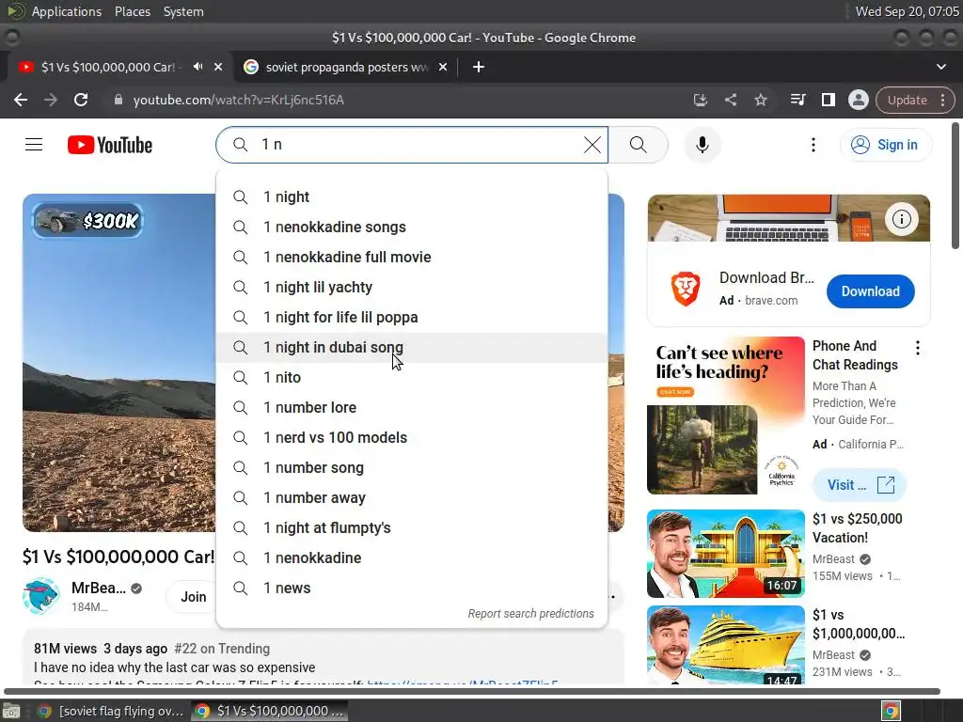963x722 pixels.
Task: Open Chrome profile avatar
Action: point(858,100)
